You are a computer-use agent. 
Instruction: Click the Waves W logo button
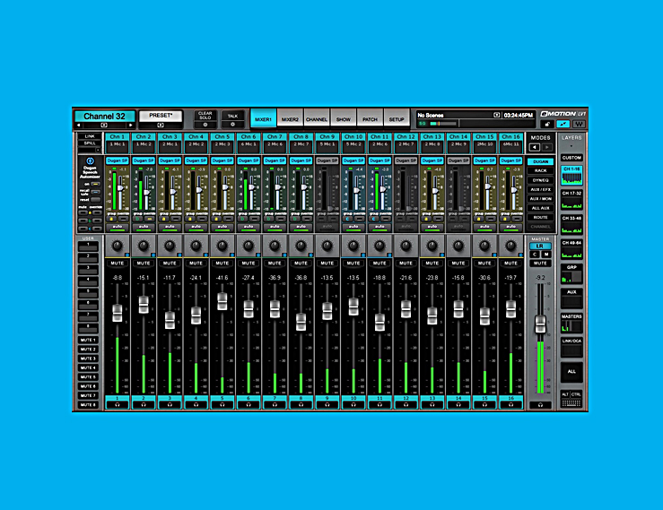579,125
